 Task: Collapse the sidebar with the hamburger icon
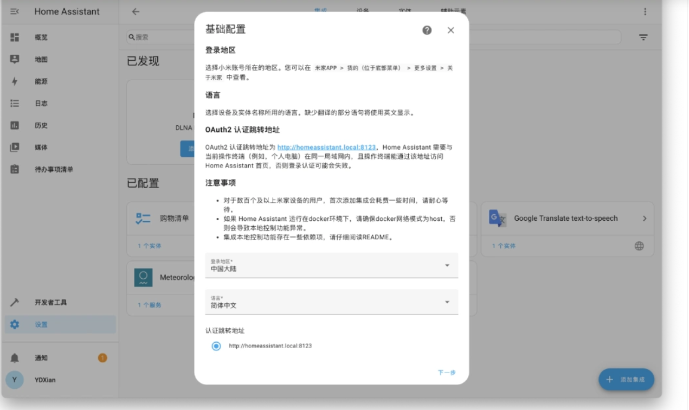tap(15, 11)
